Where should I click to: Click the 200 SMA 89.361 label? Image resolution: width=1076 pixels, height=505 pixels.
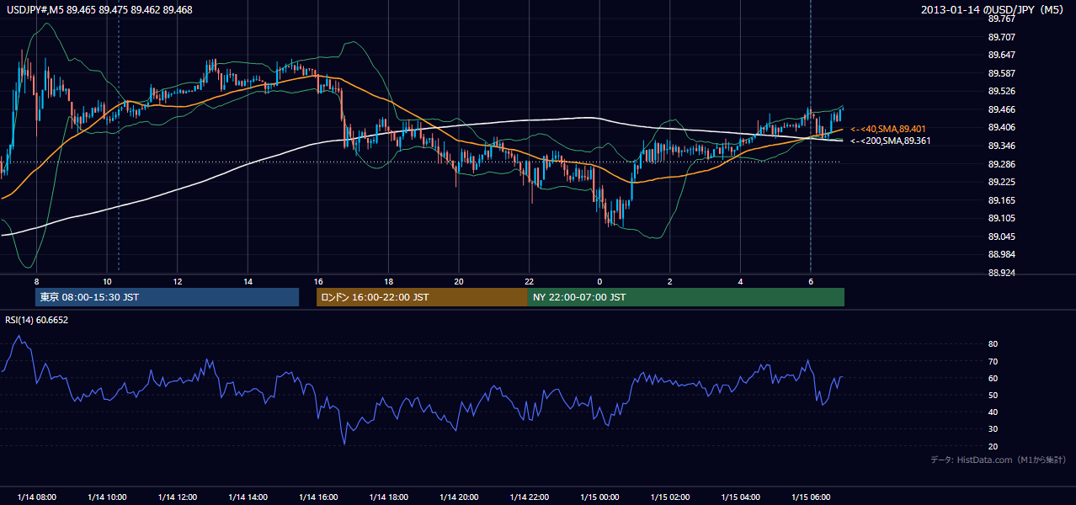(x=891, y=141)
